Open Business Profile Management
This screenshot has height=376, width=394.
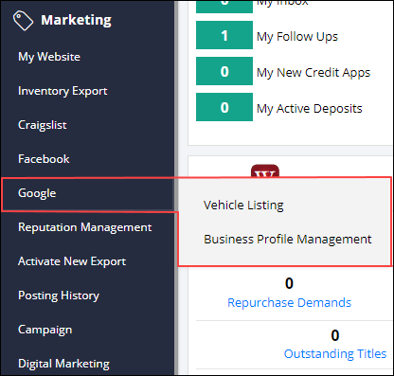pyautogui.click(x=288, y=240)
